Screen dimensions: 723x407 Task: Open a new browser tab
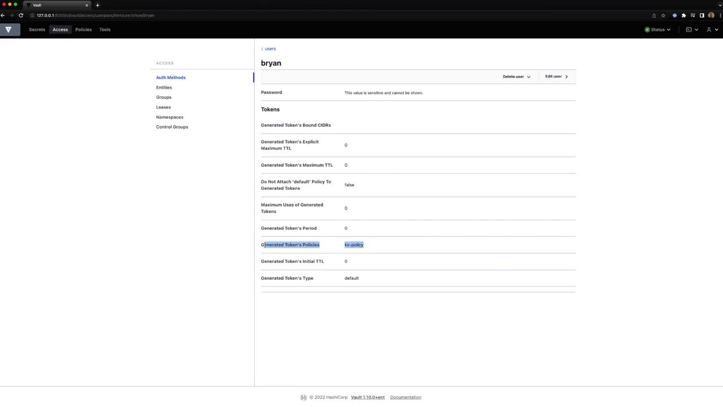[97, 5]
